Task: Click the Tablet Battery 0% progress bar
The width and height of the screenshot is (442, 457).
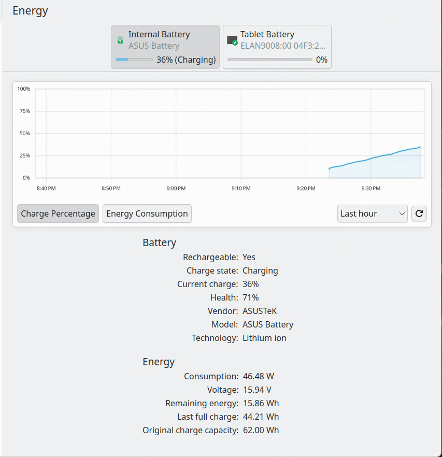Action: pos(269,60)
